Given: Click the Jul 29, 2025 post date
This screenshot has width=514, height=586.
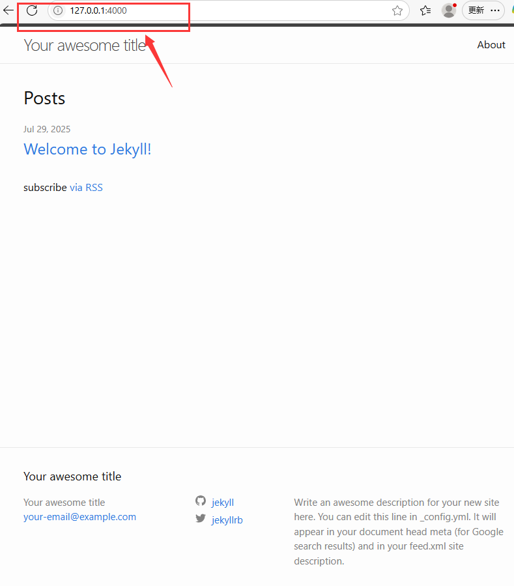Looking at the screenshot, I should pyautogui.click(x=47, y=129).
